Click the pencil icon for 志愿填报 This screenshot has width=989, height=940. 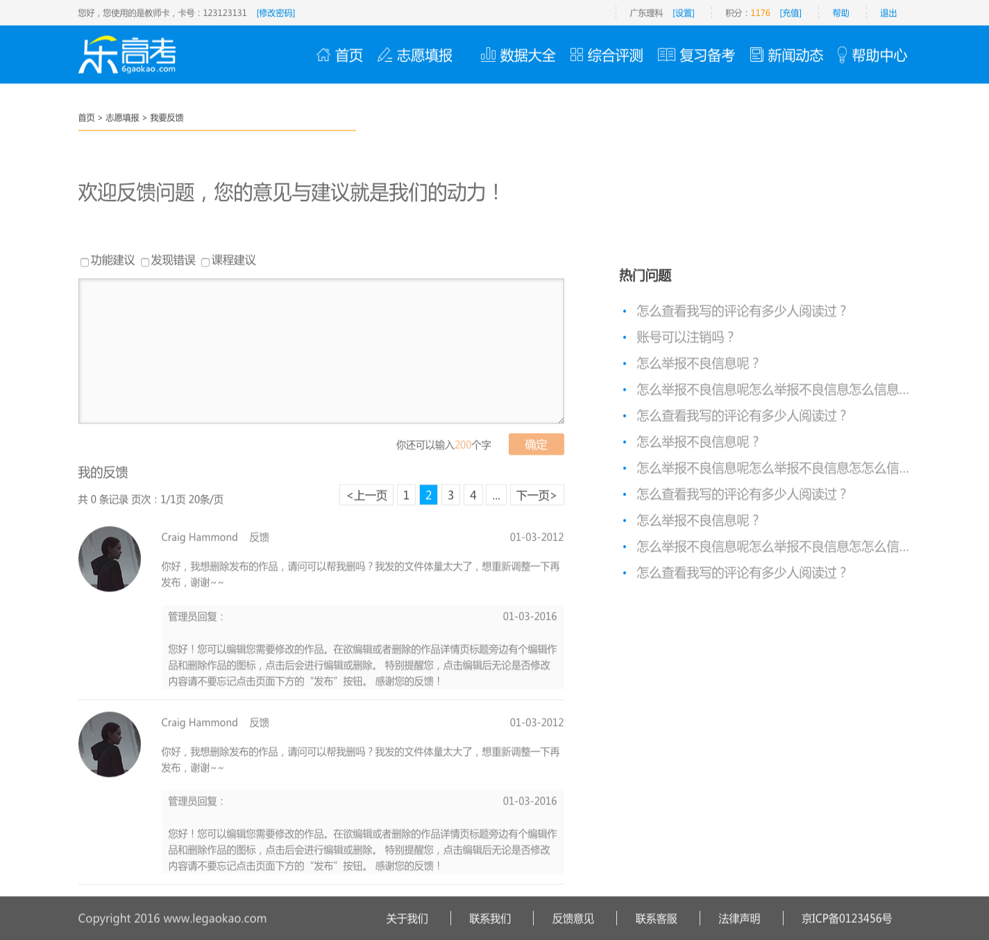384,55
